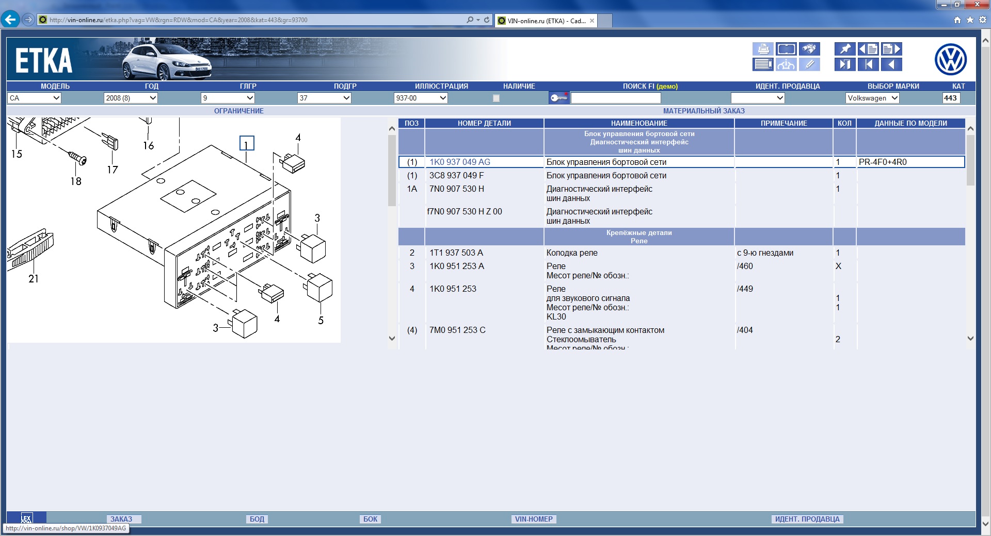Go to next illustration page icon
Image resolution: width=991 pixels, height=536 pixels.
pyautogui.click(x=891, y=49)
